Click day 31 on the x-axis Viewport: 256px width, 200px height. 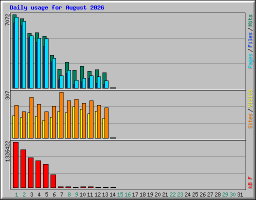pos(240,194)
